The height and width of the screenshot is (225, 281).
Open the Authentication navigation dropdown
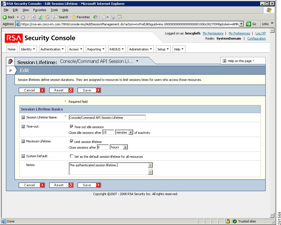(52, 49)
